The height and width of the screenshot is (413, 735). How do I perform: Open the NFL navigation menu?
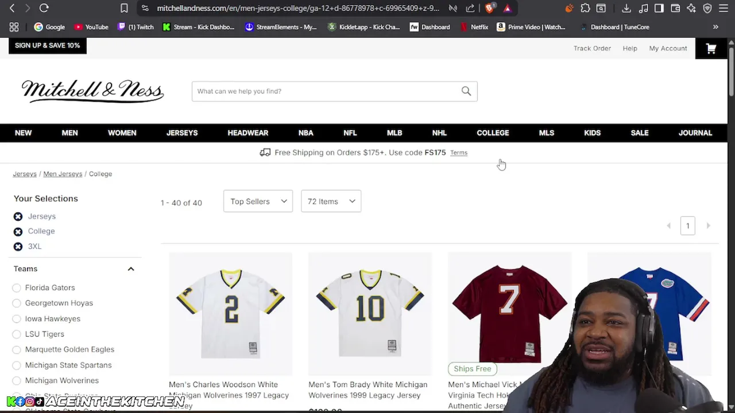[x=350, y=133]
